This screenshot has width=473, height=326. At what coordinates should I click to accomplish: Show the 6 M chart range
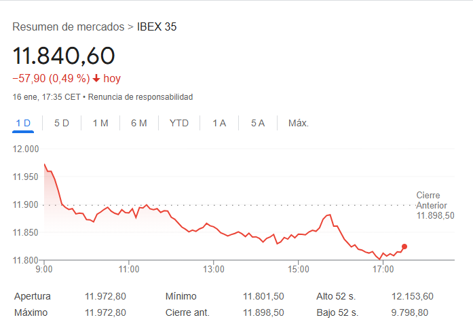click(139, 123)
